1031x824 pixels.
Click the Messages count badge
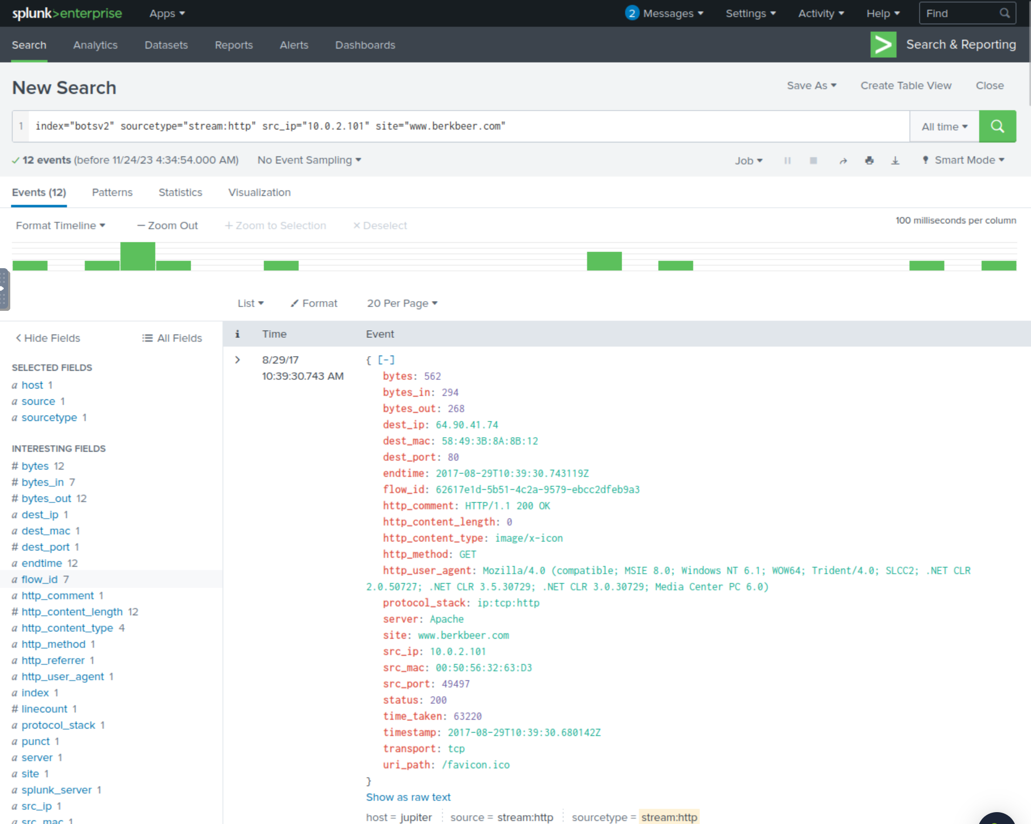631,13
